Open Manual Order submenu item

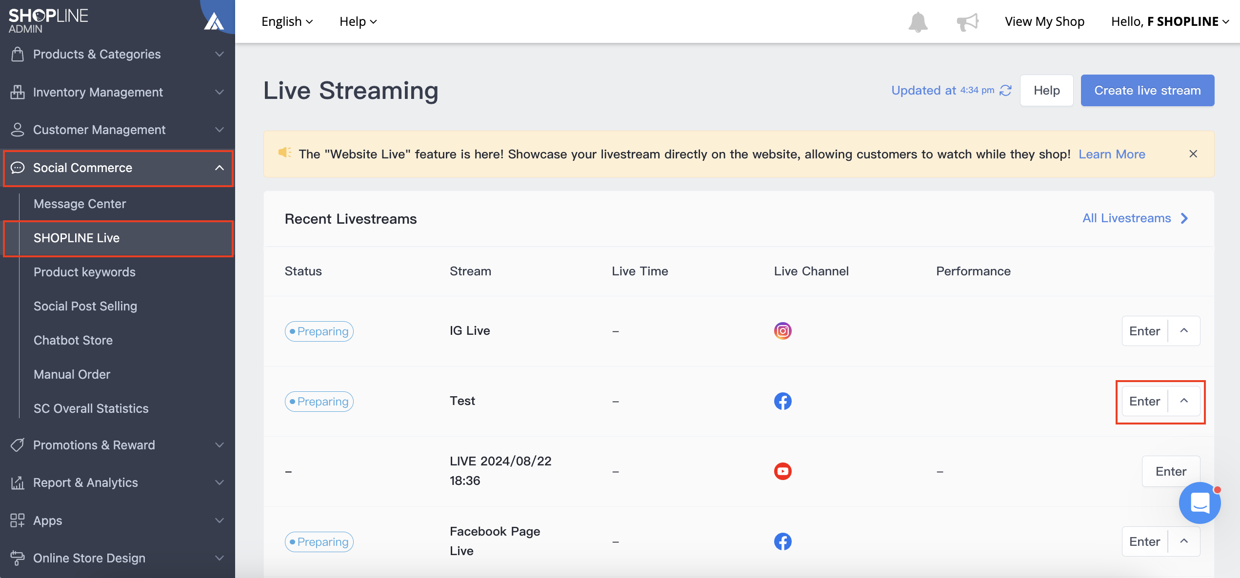72,374
